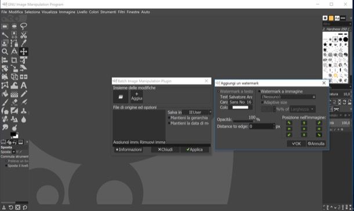The height and width of the screenshot is (211, 354).
Task: Select the Smudge tool
Action: click(x=5, y=128)
